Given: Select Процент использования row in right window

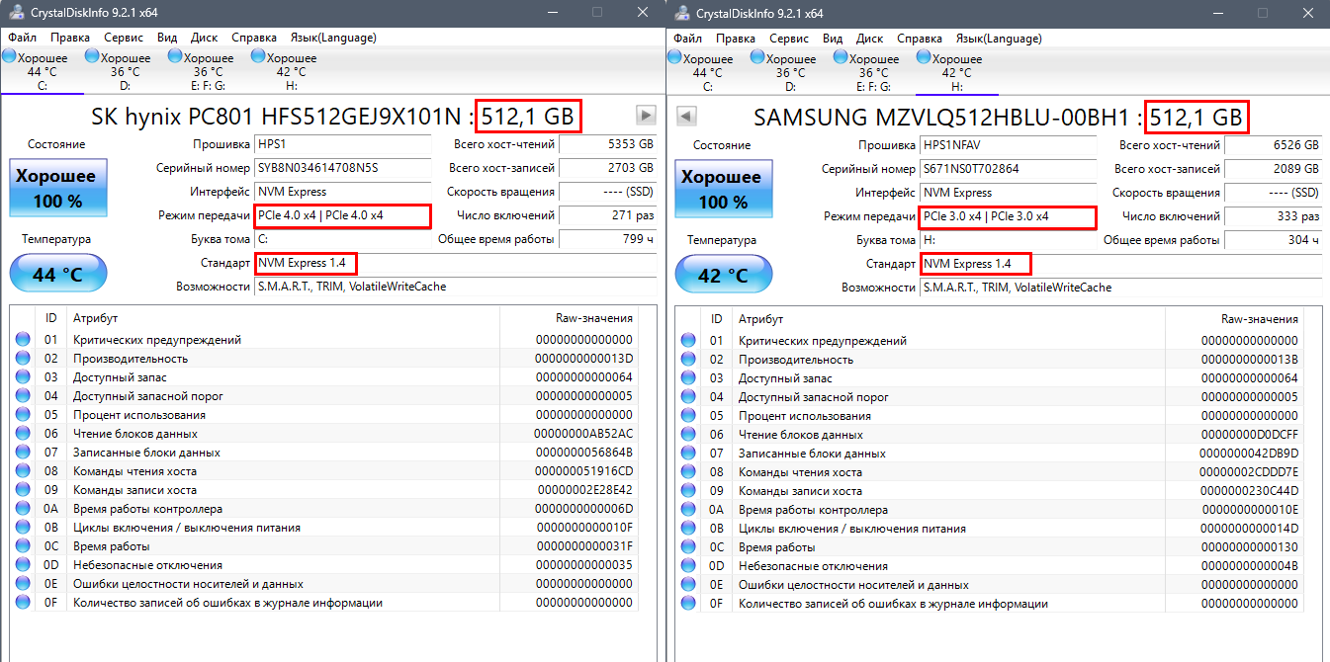Looking at the screenshot, I should pos(989,416).
